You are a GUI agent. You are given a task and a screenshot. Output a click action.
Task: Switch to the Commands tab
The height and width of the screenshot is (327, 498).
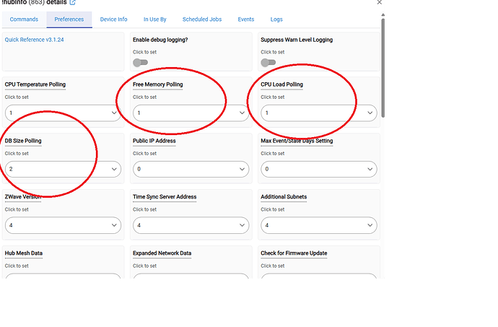24,19
